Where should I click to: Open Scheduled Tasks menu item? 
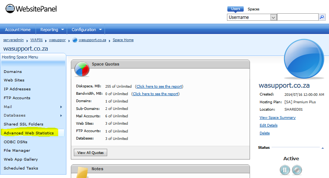click(21, 168)
